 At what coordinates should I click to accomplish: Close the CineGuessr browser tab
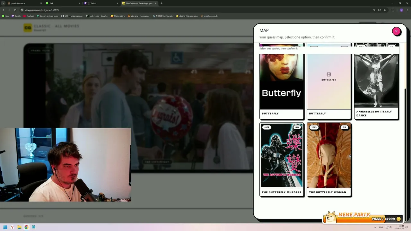point(156,3)
